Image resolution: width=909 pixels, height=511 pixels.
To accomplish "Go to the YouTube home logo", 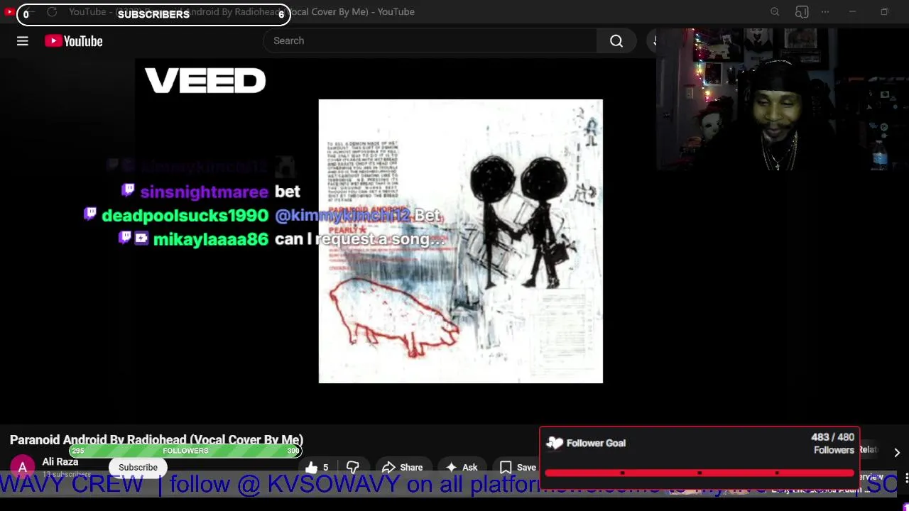I will coord(74,41).
